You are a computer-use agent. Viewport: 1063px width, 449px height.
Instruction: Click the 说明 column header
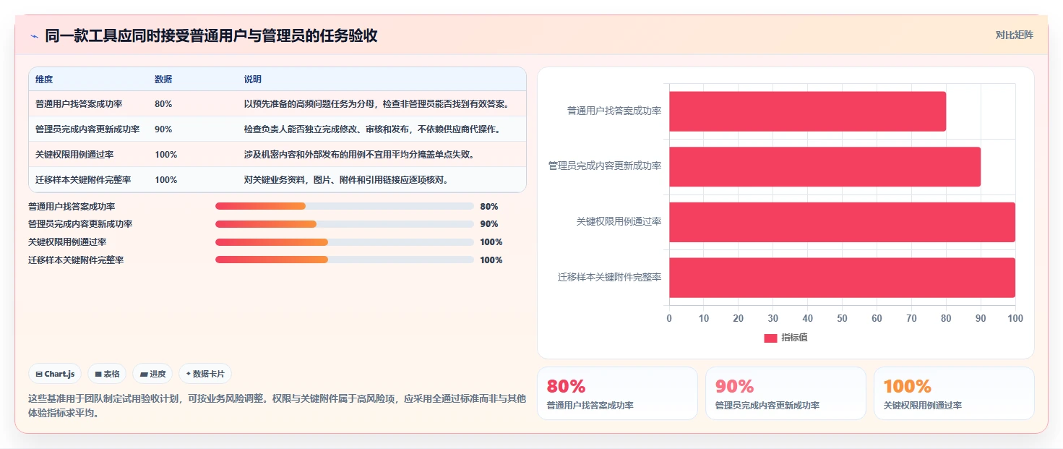[x=253, y=79]
